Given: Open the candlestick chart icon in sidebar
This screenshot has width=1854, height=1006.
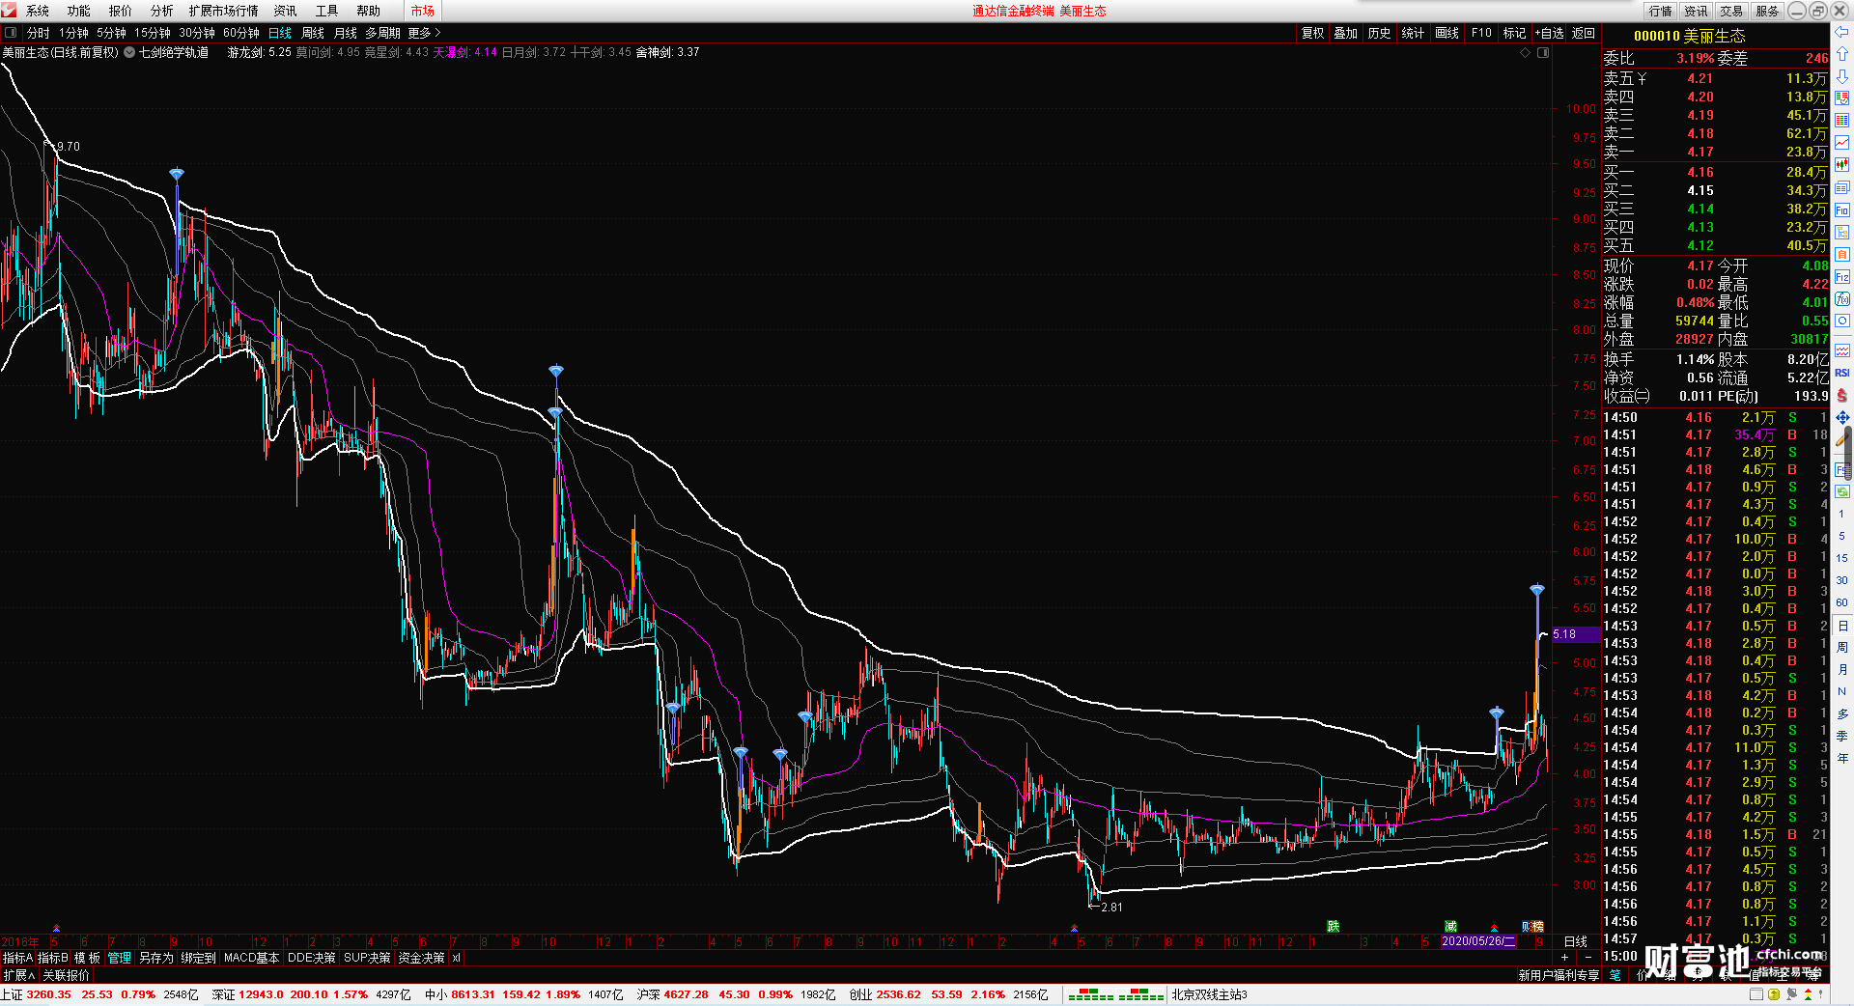Looking at the screenshot, I should 1842,165.
